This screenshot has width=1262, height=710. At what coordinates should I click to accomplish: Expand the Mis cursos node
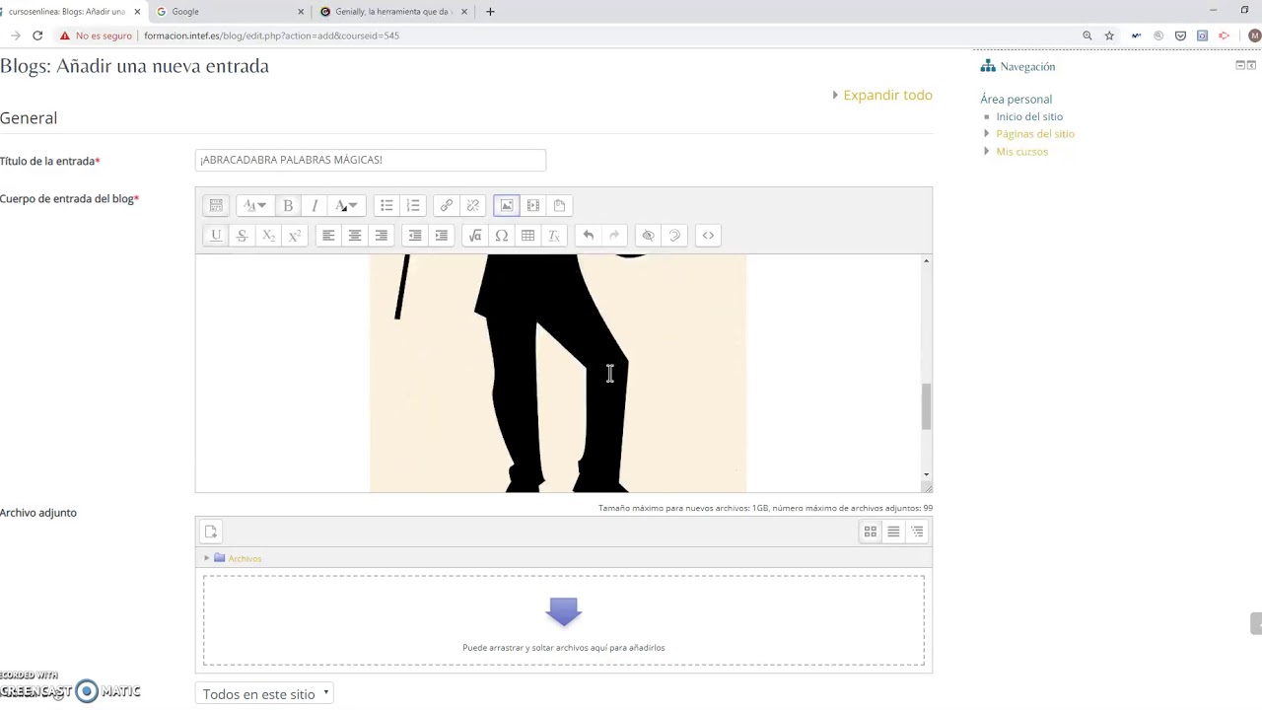click(x=986, y=151)
